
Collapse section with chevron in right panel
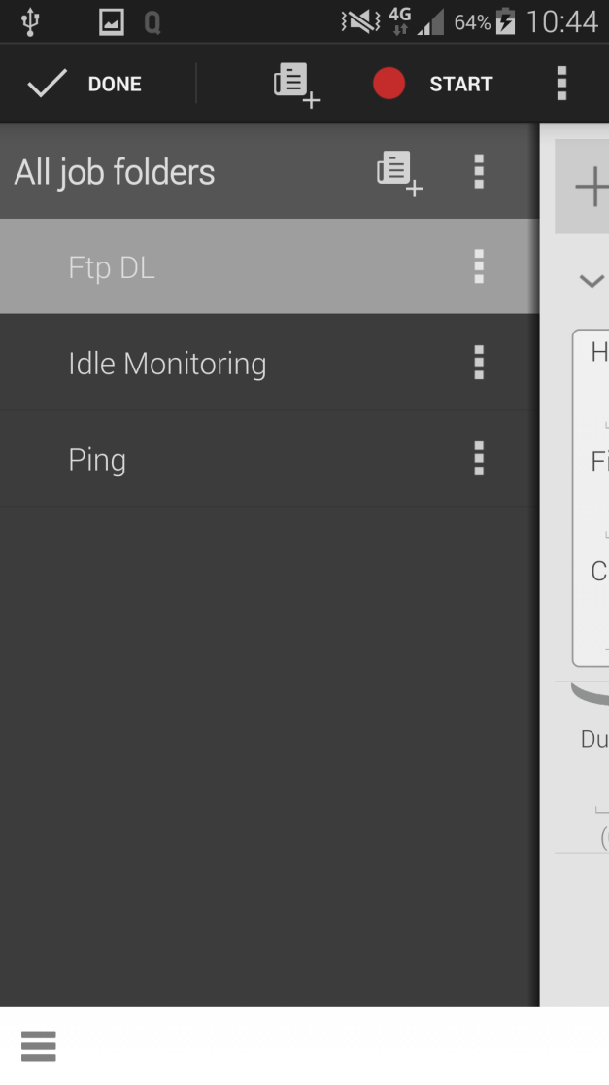tap(592, 281)
